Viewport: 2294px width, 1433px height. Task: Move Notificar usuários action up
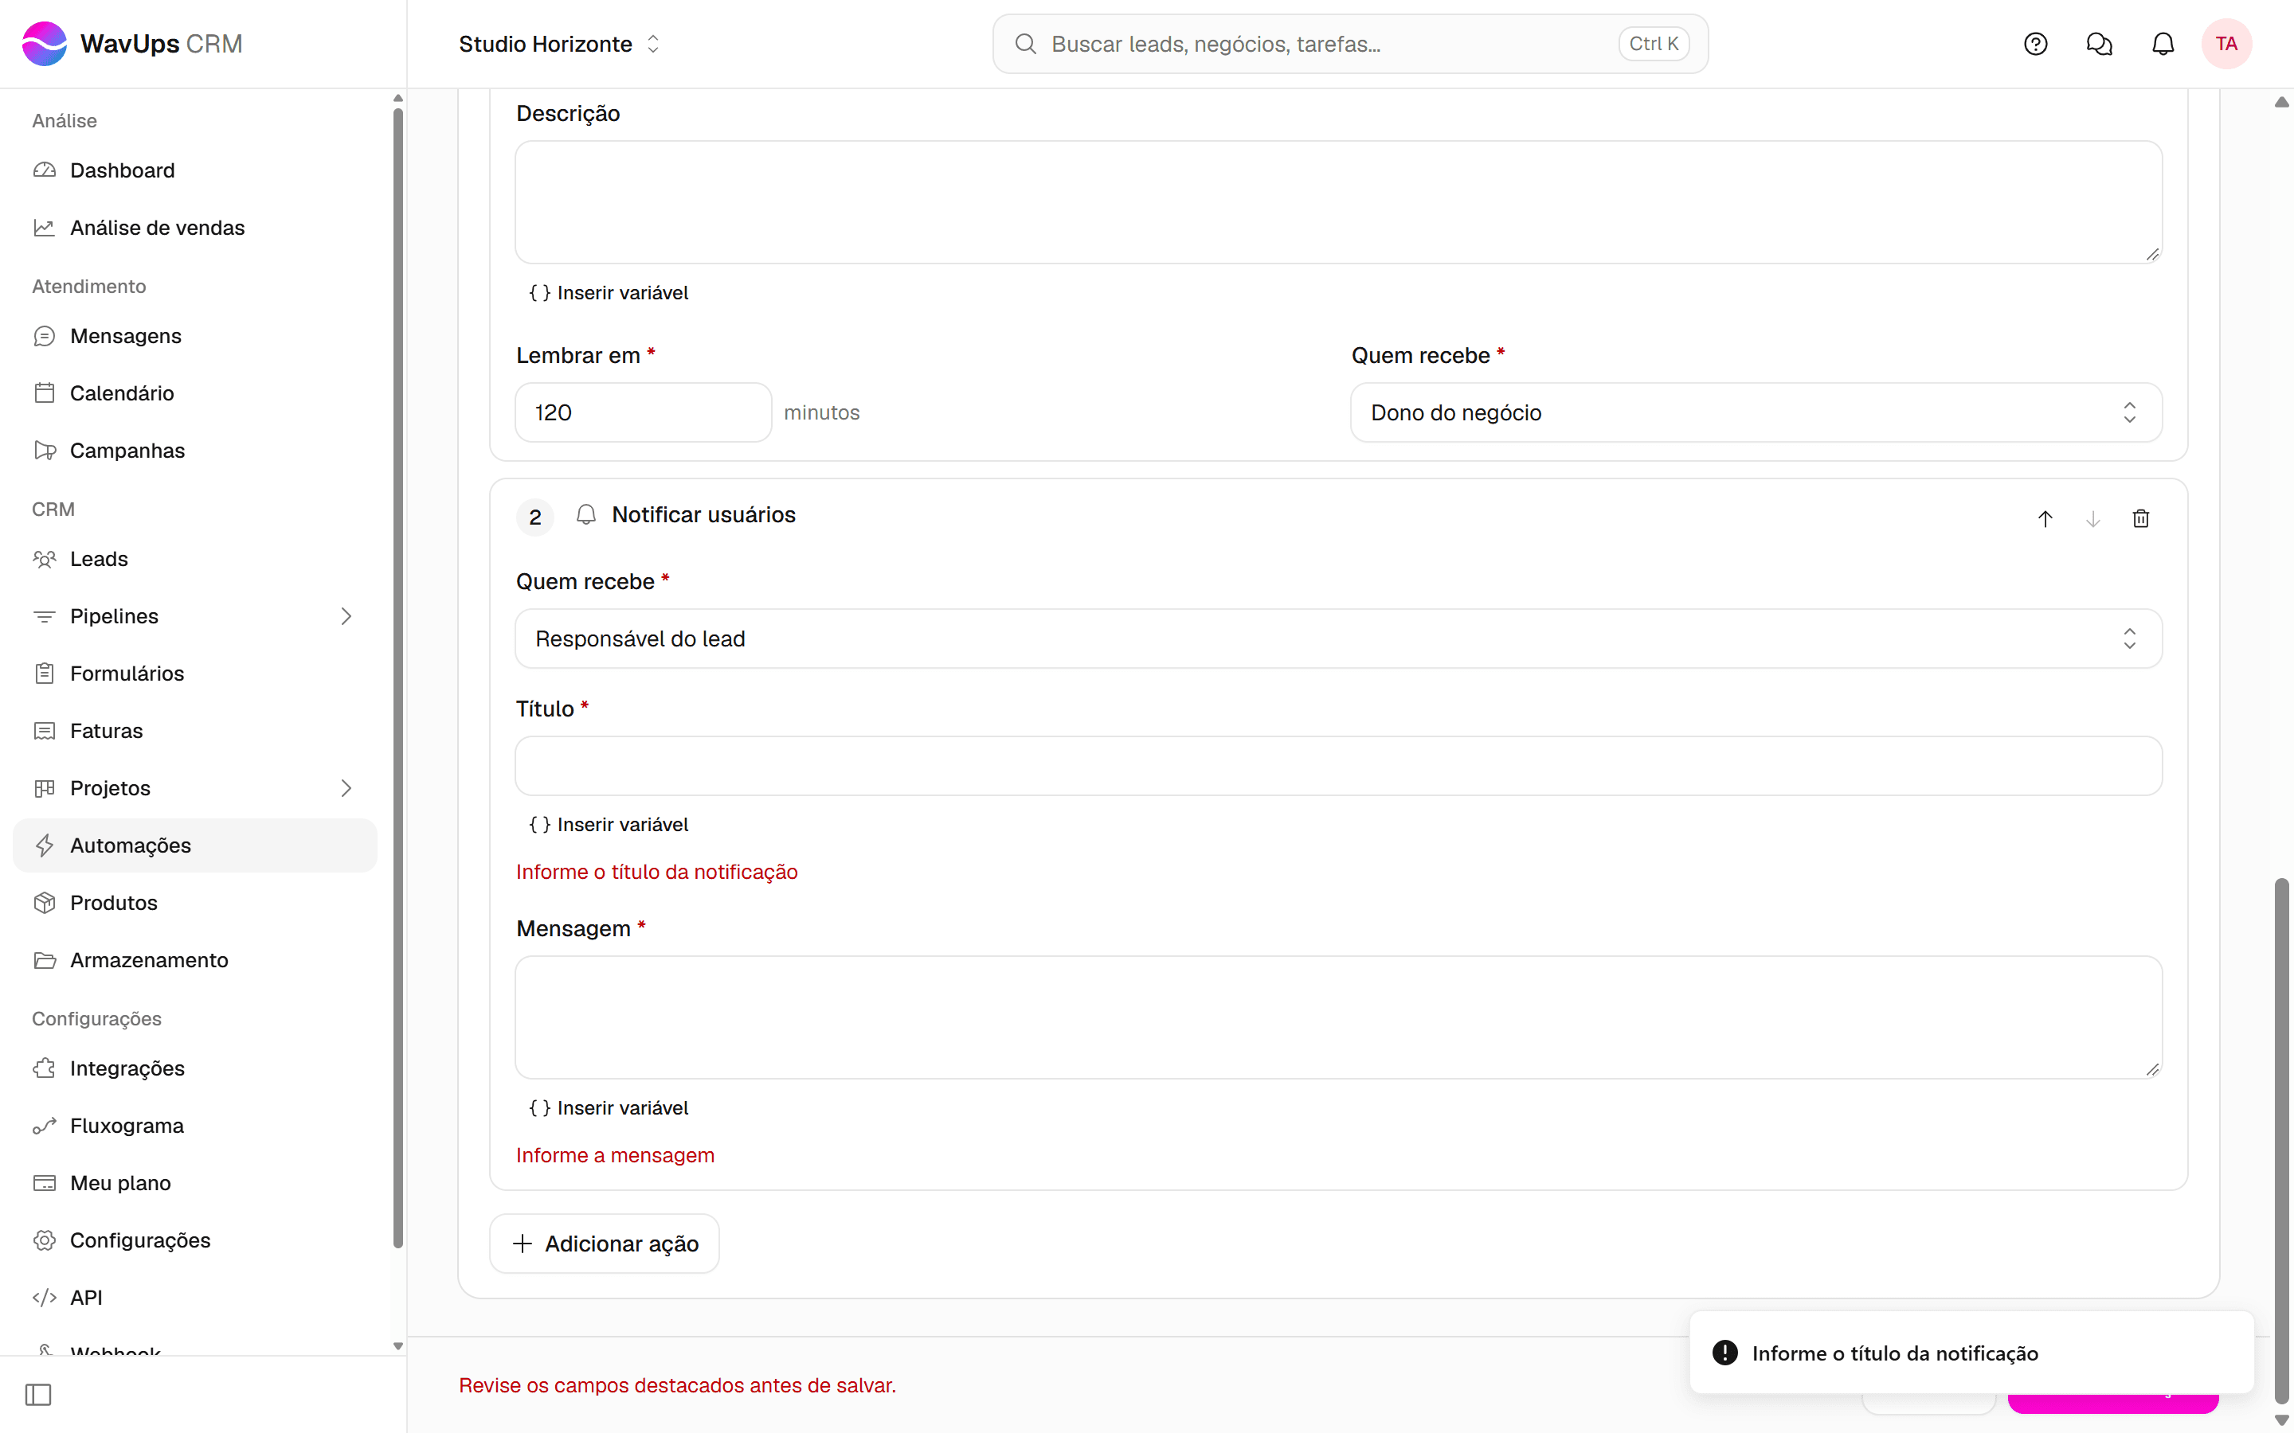2045,518
